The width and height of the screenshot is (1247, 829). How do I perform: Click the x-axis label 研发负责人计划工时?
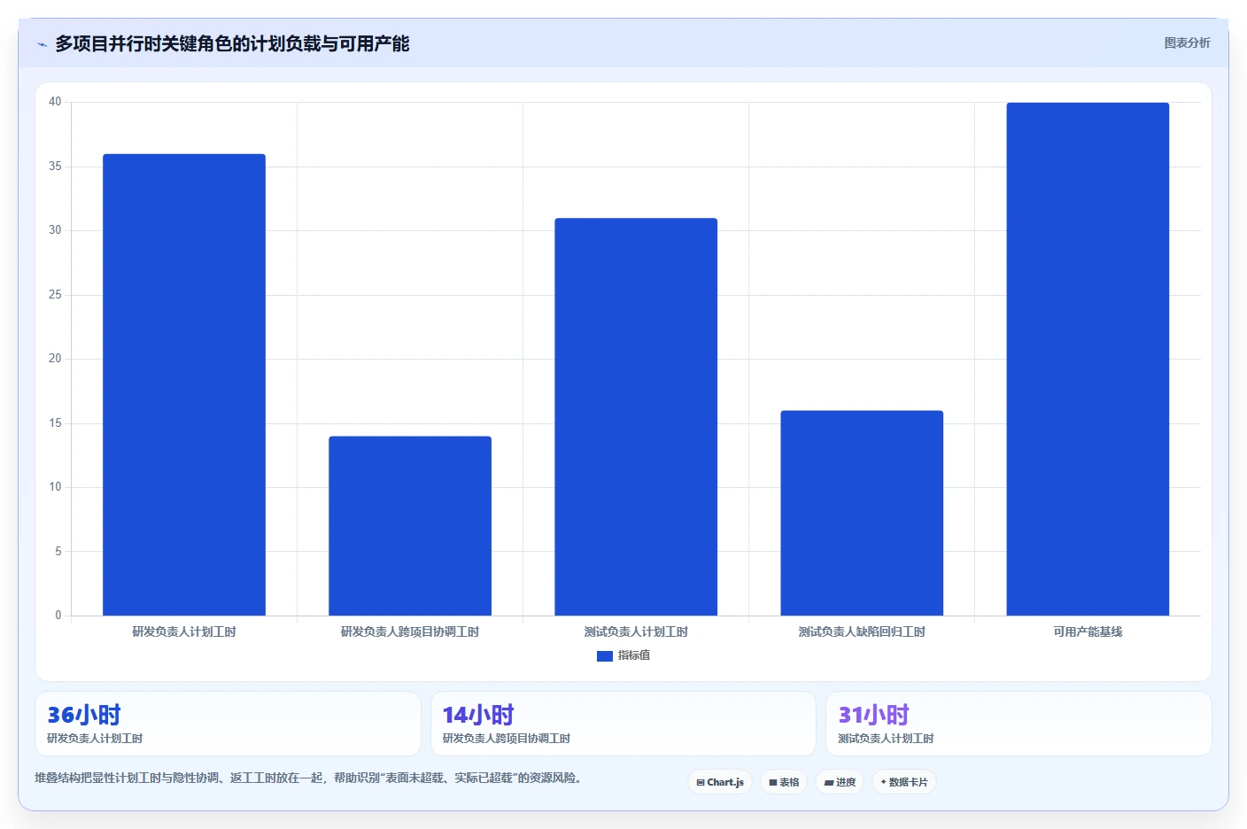[x=184, y=631]
